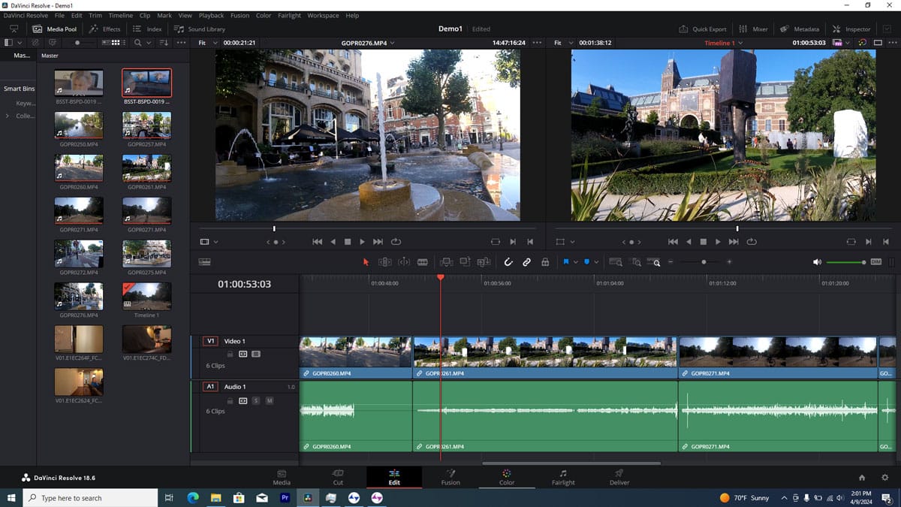Activate the Trim Edit Mode tool
The image size is (901, 507).
[385, 262]
